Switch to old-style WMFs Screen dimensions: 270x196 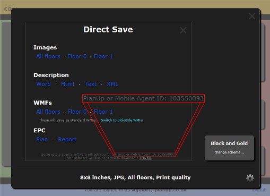point(122,120)
